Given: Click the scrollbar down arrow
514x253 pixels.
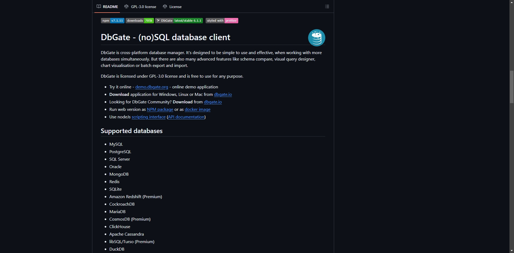Looking at the screenshot, I should 512,251.
